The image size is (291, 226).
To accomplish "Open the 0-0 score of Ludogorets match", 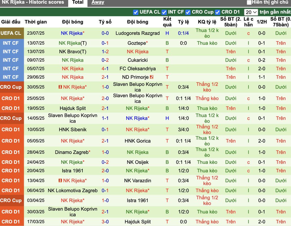I will (105, 33).
